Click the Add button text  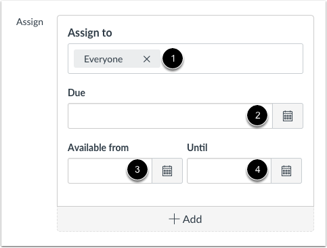[x=192, y=219]
